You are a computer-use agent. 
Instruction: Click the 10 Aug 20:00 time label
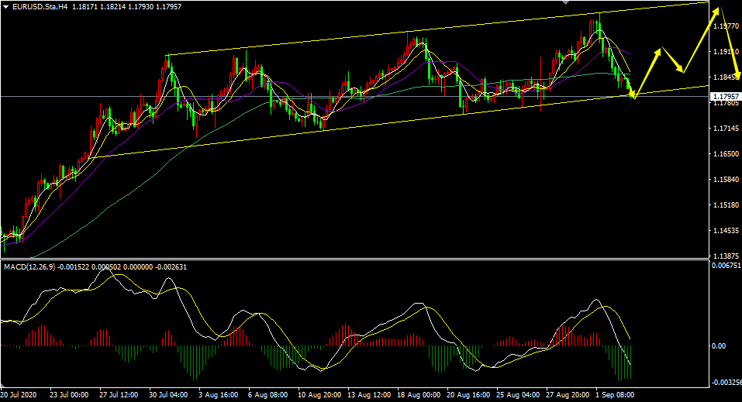pos(319,395)
